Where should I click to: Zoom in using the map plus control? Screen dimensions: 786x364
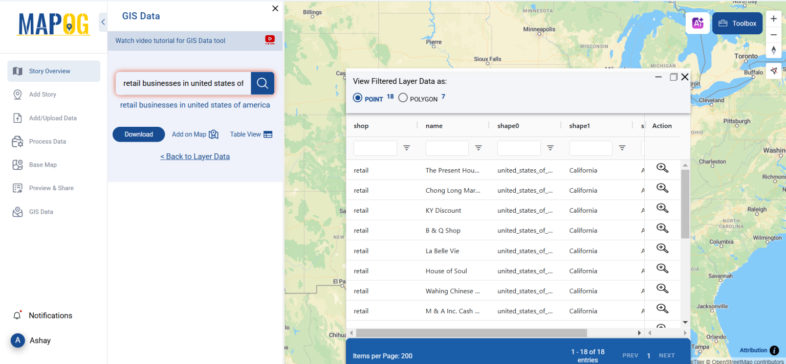[774, 18]
